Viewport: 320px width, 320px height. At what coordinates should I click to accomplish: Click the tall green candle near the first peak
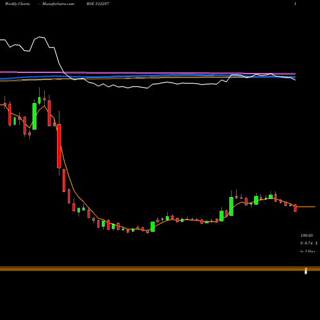pyautogui.click(x=35, y=116)
